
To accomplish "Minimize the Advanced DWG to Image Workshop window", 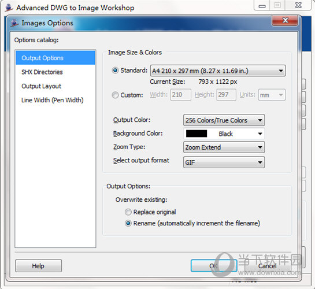I will pyautogui.click(x=262, y=5).
